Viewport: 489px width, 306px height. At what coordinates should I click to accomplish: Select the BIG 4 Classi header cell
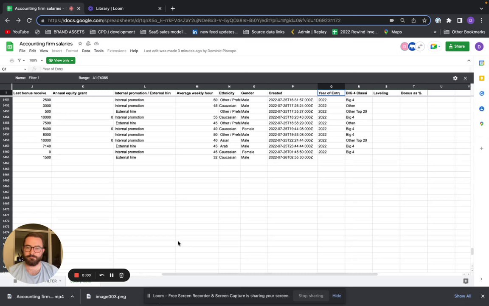359,93
